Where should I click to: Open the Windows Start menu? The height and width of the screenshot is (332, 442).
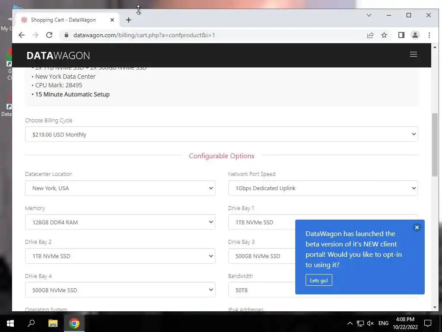[x=10, y=323]
